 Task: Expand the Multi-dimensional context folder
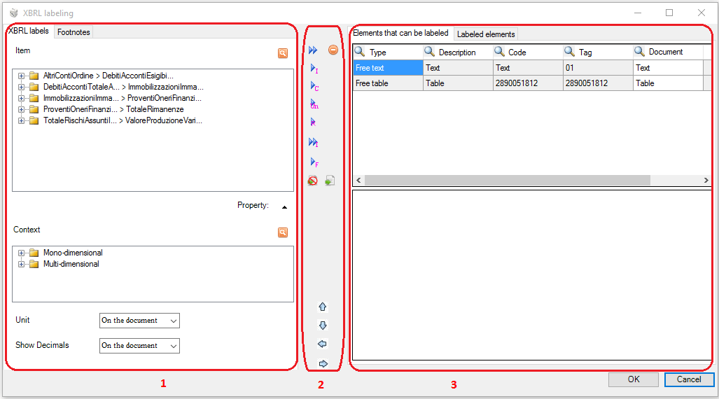tap(21, 264)
